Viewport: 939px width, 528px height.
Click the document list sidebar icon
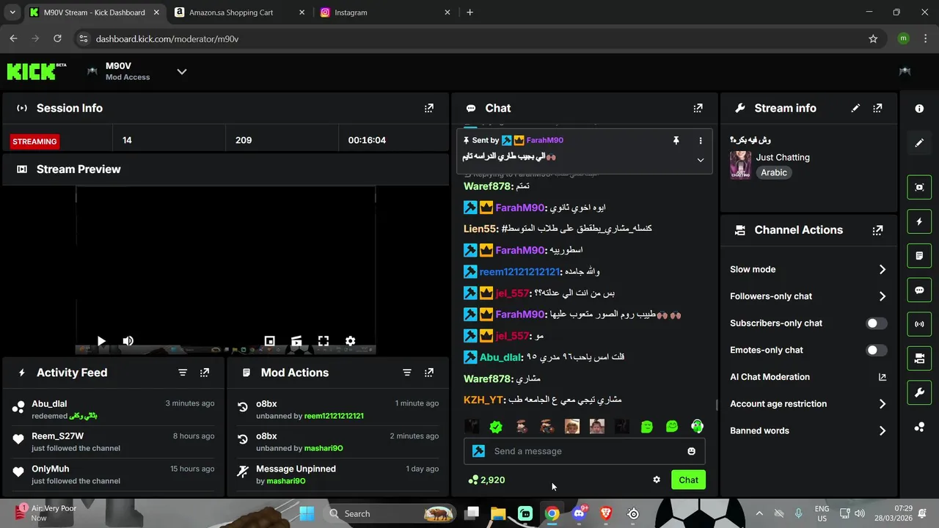pyautogui.click(x=919, y=256)
